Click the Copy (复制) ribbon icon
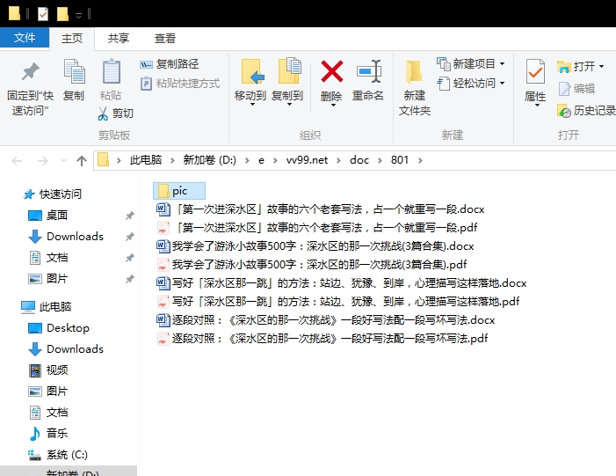Viewport: 616px width, 476px height. [74, 71]
